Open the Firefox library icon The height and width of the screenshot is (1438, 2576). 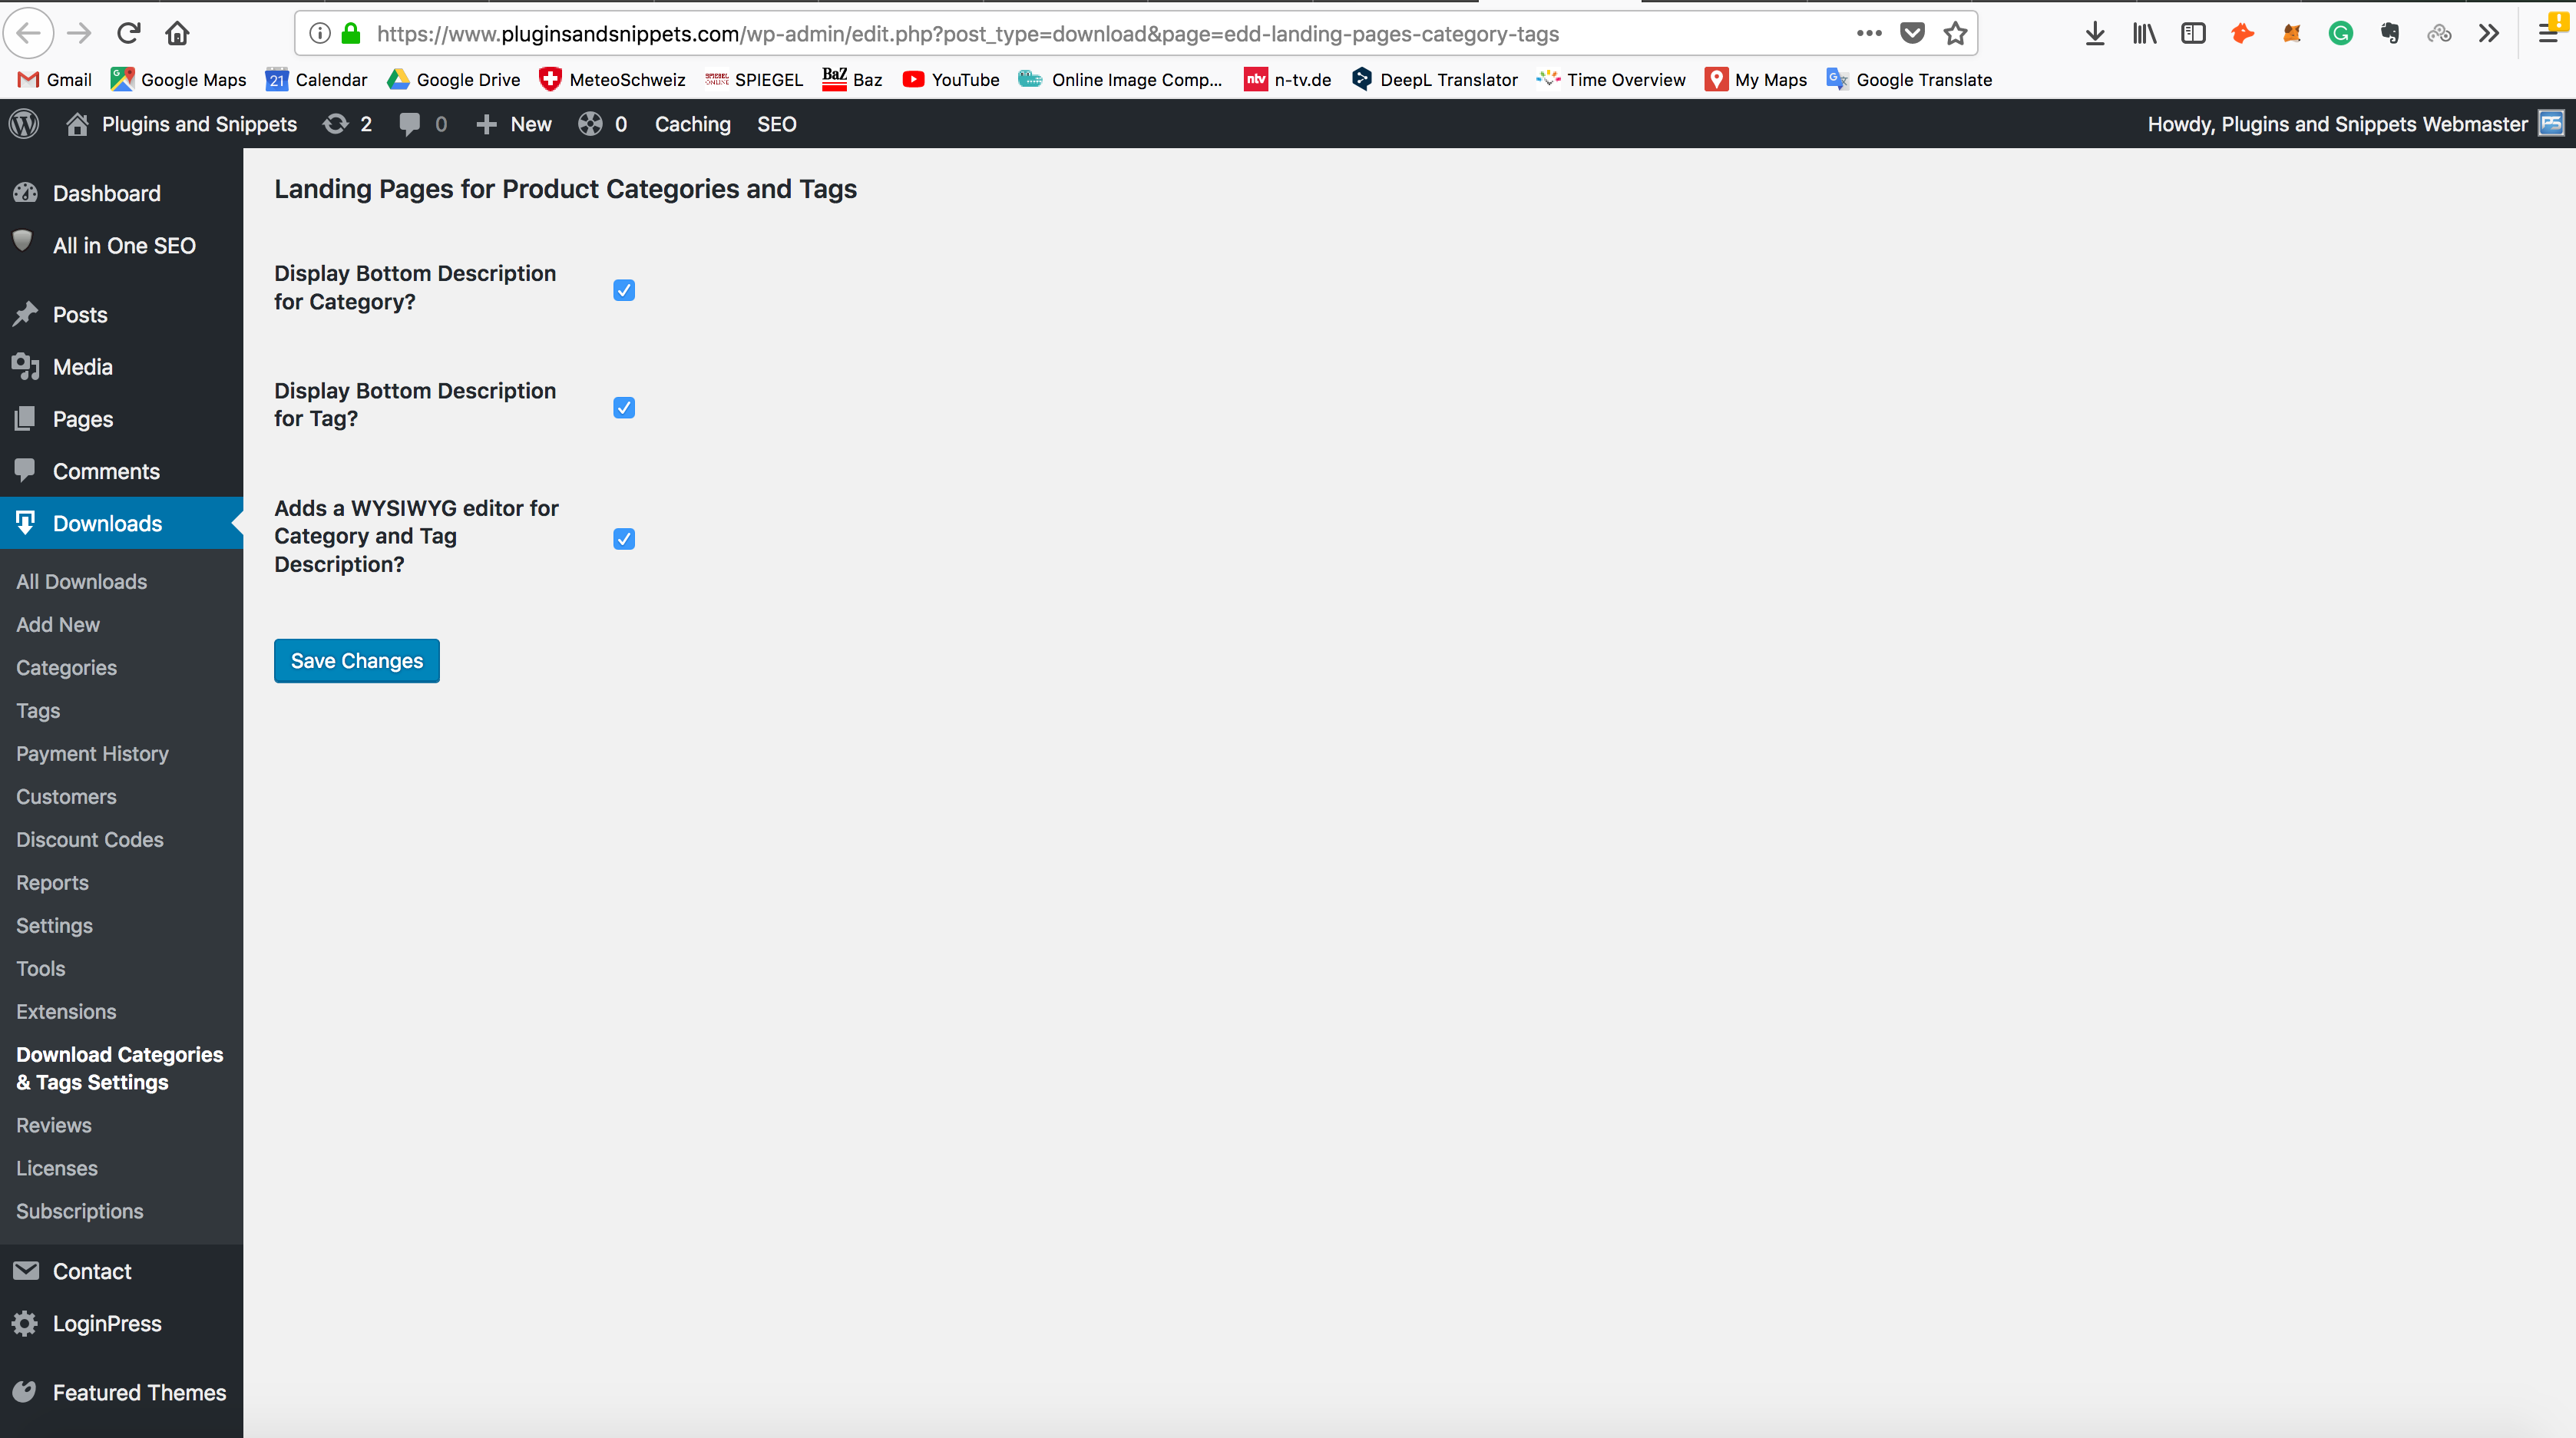pos(2144,33)
